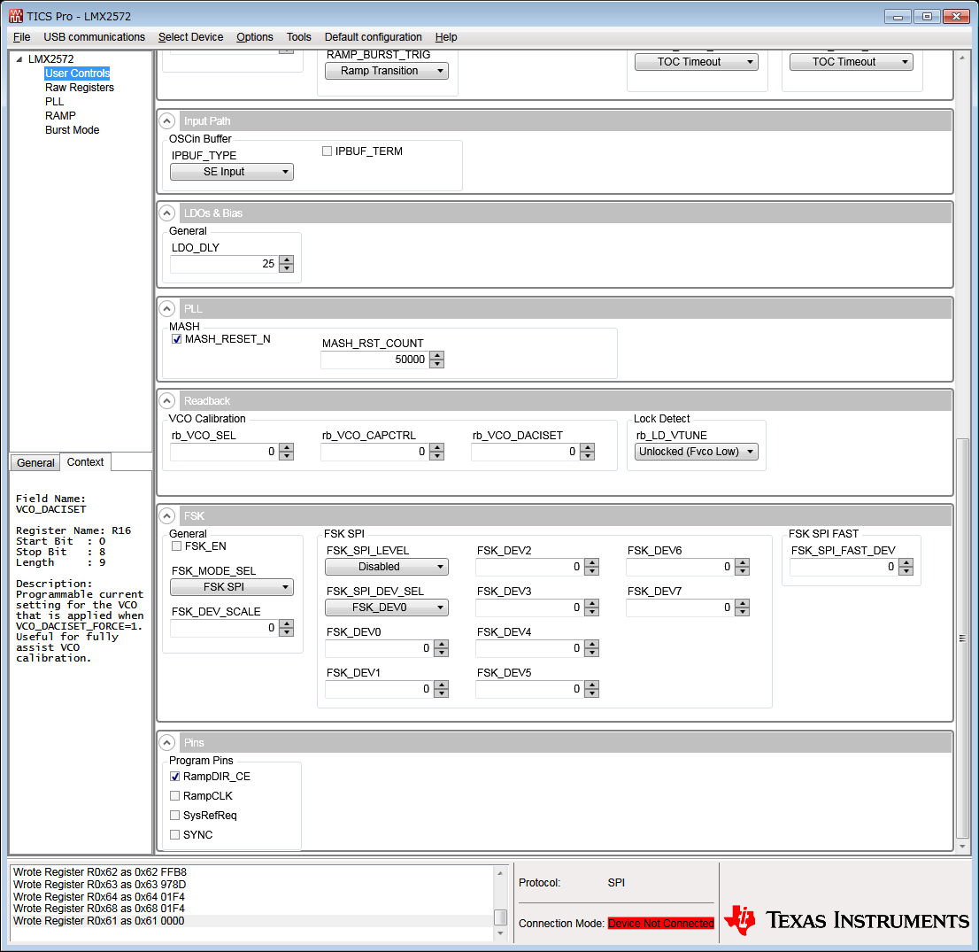Open the FSK_MODE_SEL dropdown

(x=232, y=587)
